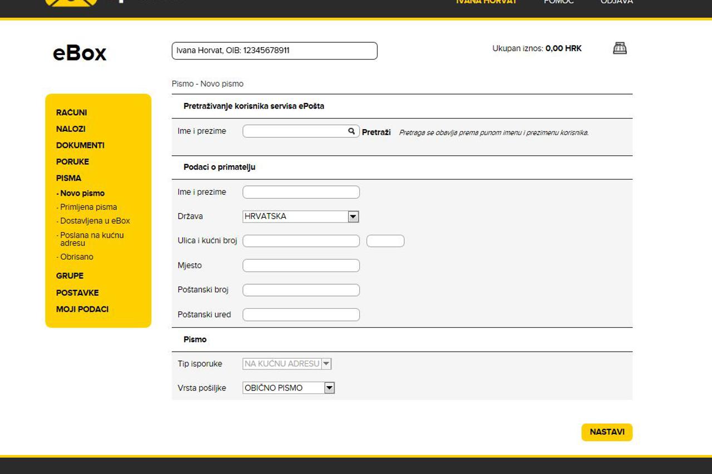This screenshot has width=712, height=474.
Task: Expand the Vrsta pošiljke dropdown
Action: coord(329,388)
